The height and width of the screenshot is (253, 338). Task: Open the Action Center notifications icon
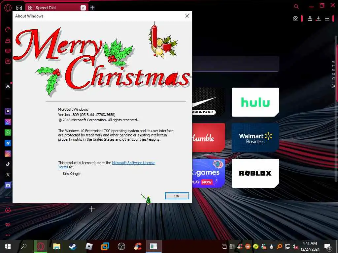[x=327, y=246]
